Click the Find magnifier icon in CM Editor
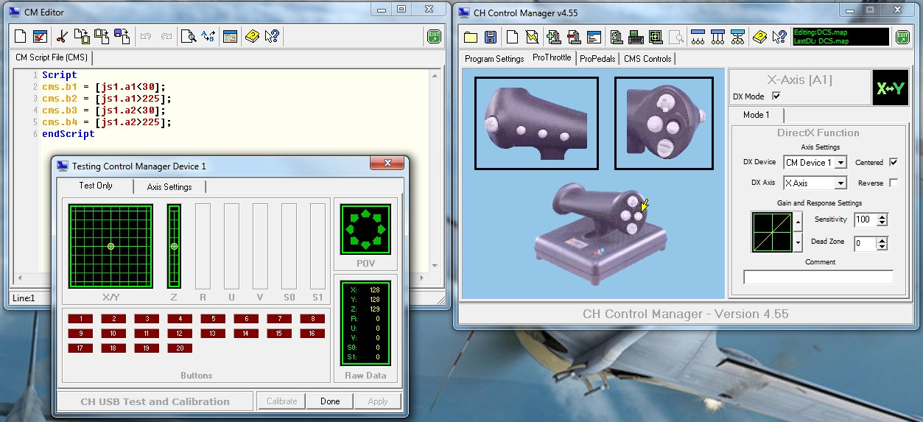This screenshot has width=923, height=422. 189,36
